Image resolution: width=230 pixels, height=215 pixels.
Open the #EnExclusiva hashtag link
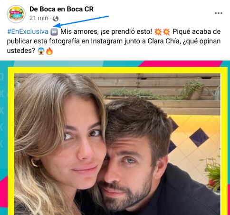(x=28, y=31)
